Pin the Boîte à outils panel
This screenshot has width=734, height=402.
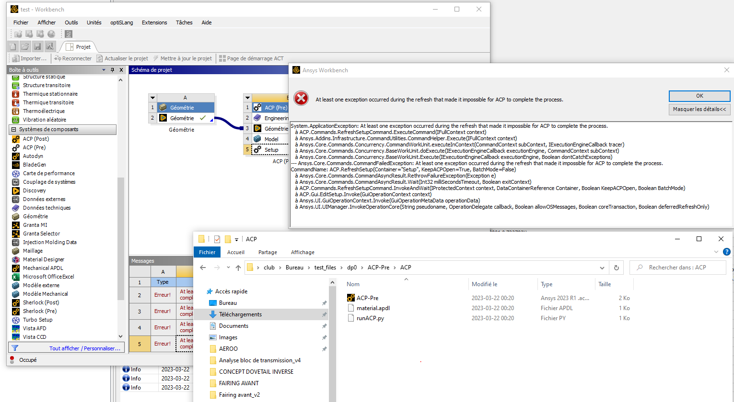point(112,70)
